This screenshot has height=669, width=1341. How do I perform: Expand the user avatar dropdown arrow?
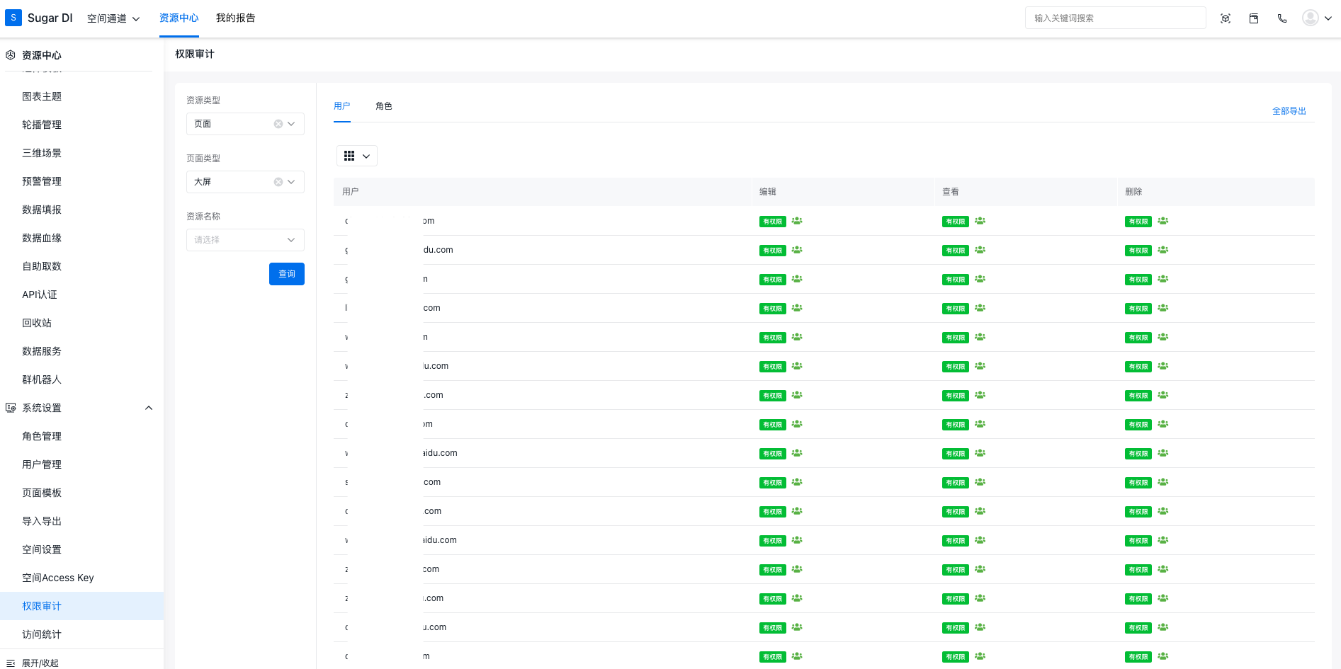tap(1328, 18)
